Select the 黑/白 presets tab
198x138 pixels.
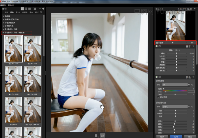[x=17, y=12]
